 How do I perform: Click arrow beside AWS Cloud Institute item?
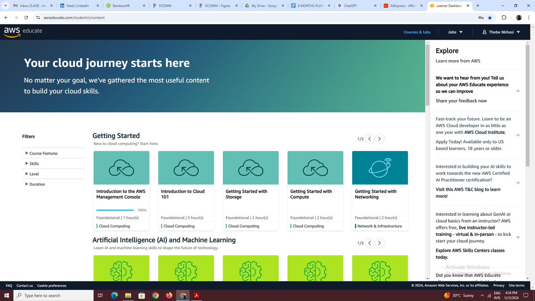[517, 135]
